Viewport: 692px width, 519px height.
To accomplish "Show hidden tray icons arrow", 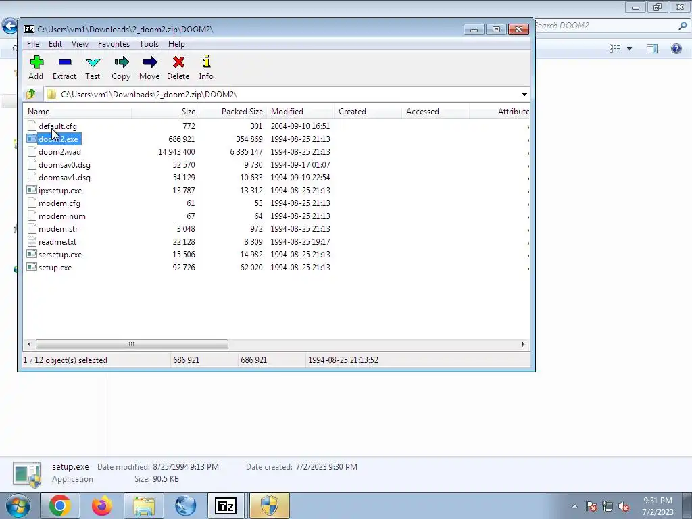I will pos(574,507).
